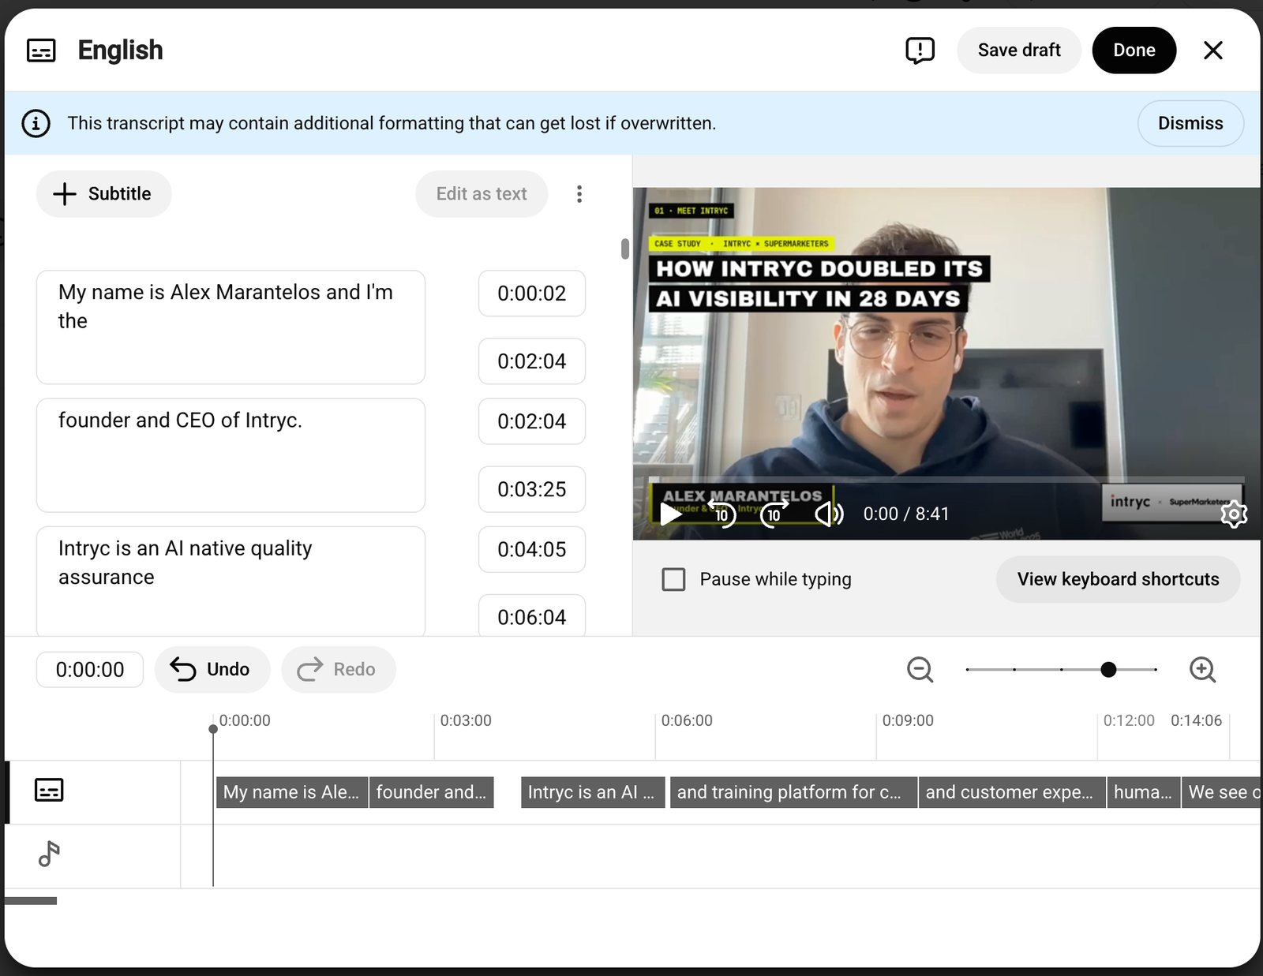The width and height of the screenshot is (1263, 976).
Task: Close the subtitle editor dialog
Action: click(1213, 50)
